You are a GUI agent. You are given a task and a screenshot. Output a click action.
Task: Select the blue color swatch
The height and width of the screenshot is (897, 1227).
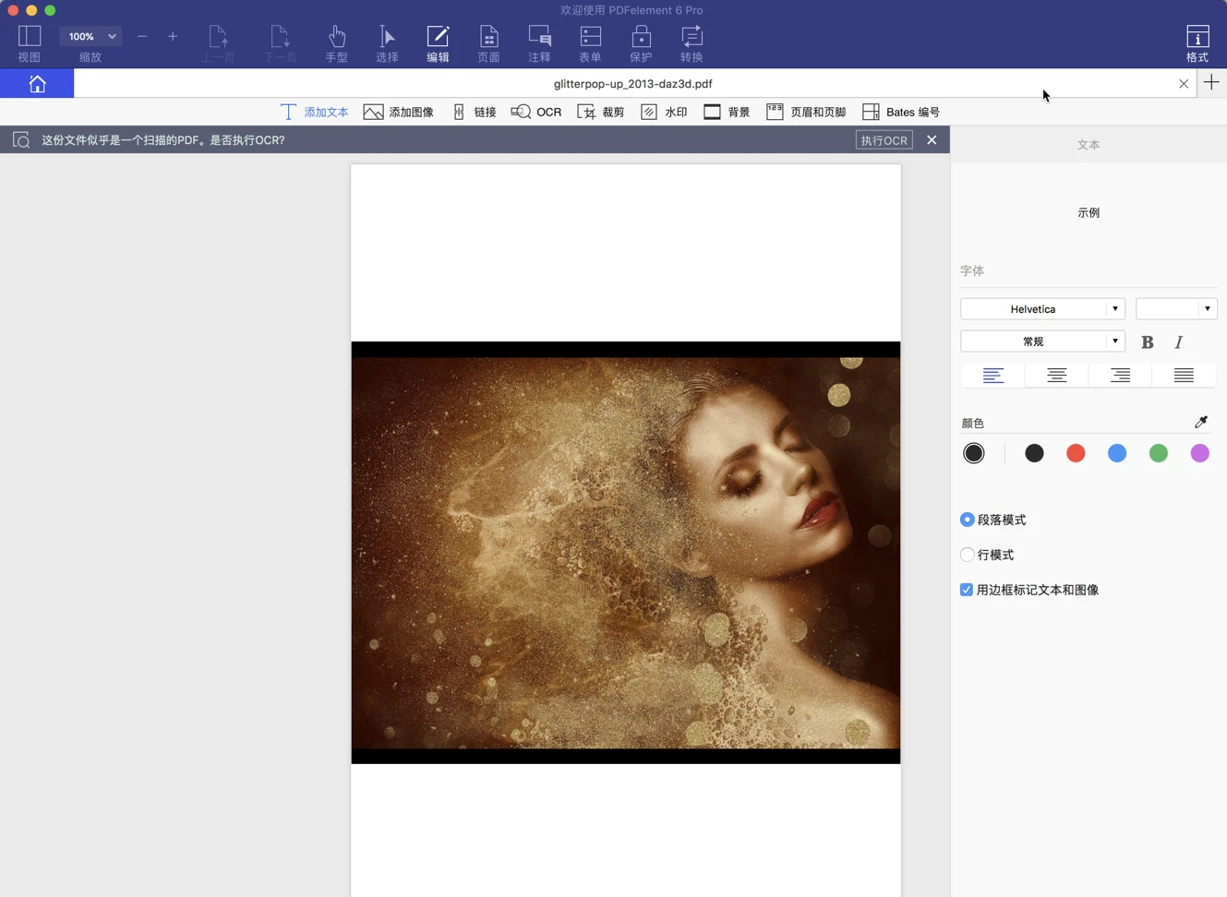(x=1117, y=453)
